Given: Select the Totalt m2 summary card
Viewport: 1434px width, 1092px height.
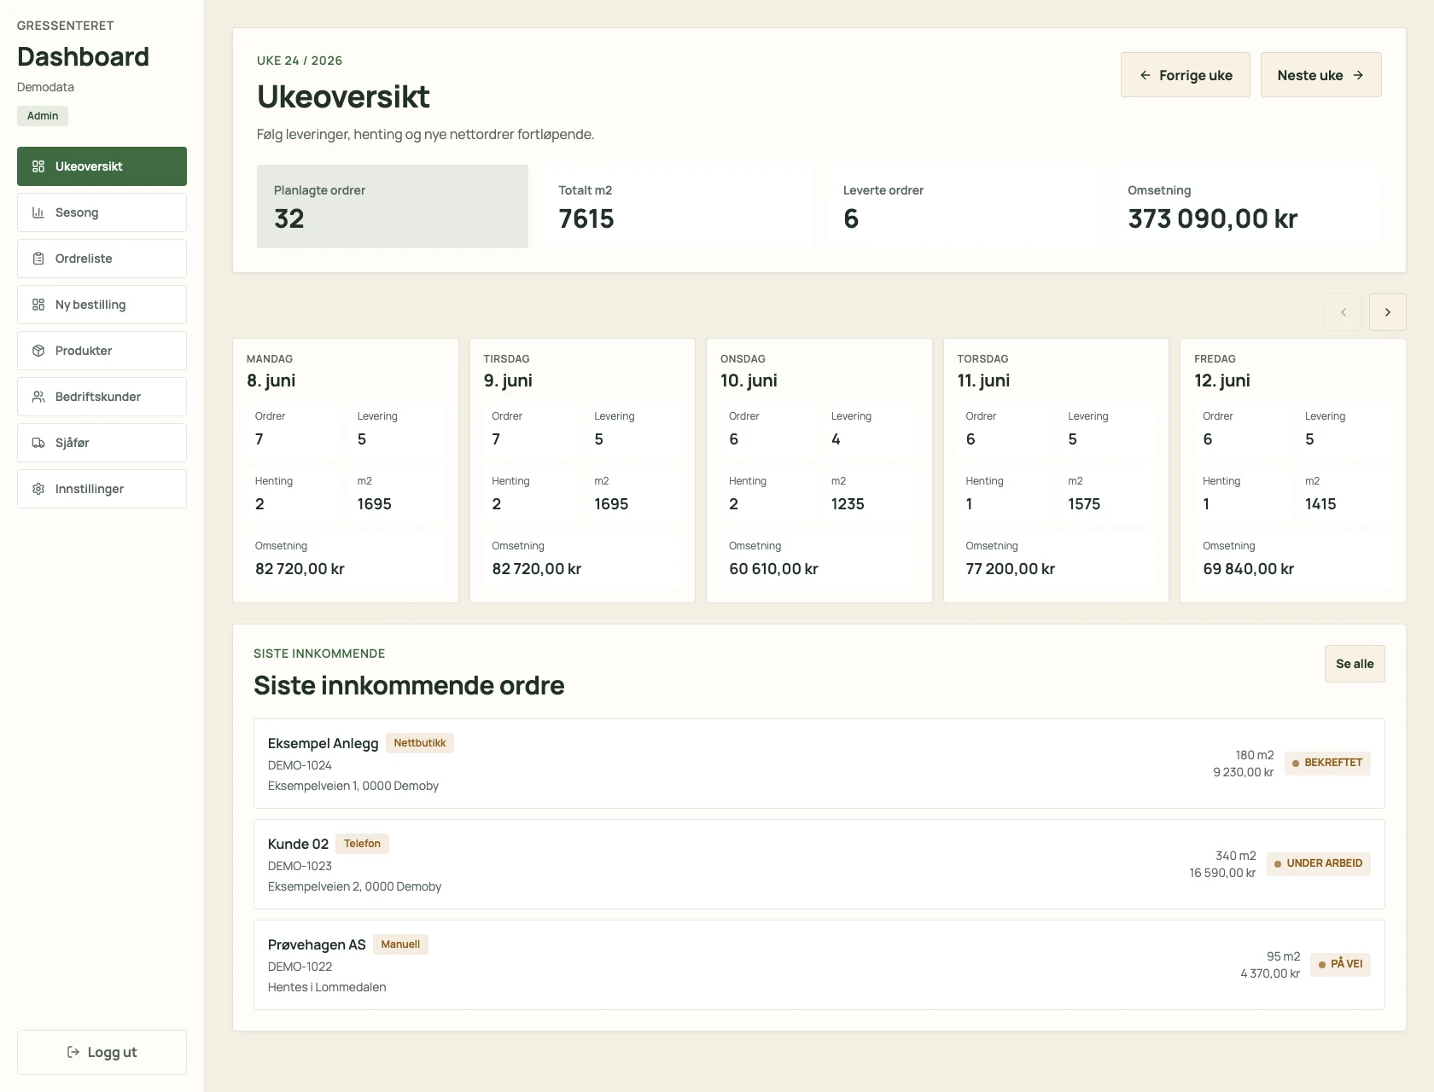Looking at the screenshot, I should pyautogui.click(x=677, y=206).
